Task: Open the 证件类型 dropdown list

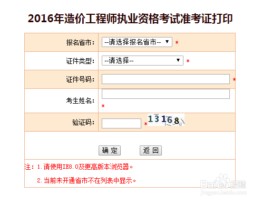Action: 142,61
